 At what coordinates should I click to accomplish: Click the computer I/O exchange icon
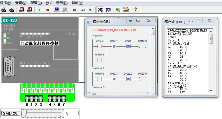57,10
